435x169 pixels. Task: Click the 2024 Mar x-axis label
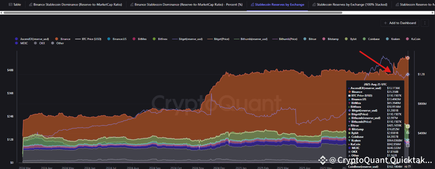(x=25, y=167)
